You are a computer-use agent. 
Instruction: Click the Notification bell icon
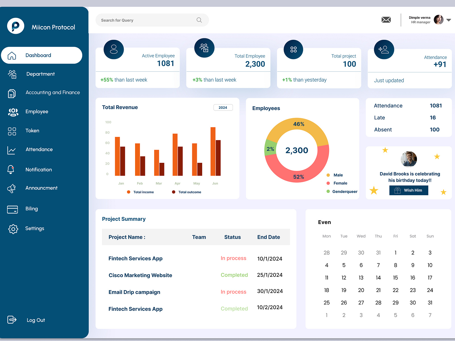tap(11, 170)
